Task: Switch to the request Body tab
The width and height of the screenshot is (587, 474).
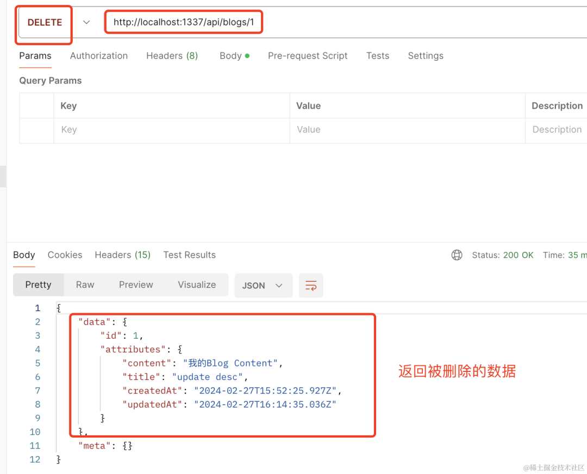Action: (x=234, y=56)
